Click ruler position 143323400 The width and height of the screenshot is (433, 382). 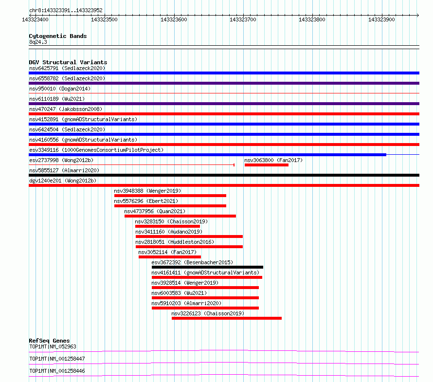pos(35,19)
